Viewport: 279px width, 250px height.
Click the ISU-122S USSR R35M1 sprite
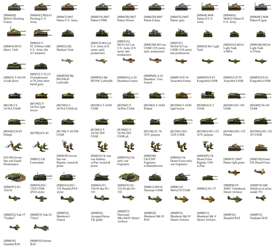coord(183,121)
